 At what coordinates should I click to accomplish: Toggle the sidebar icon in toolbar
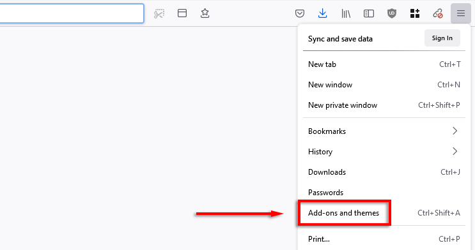click(369, 13)
